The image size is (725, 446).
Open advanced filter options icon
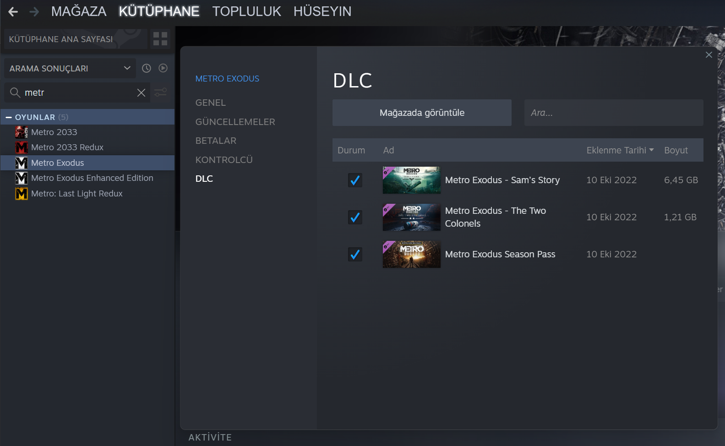pos(160,92)
